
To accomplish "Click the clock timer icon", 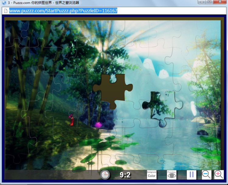I will [105, 175].
